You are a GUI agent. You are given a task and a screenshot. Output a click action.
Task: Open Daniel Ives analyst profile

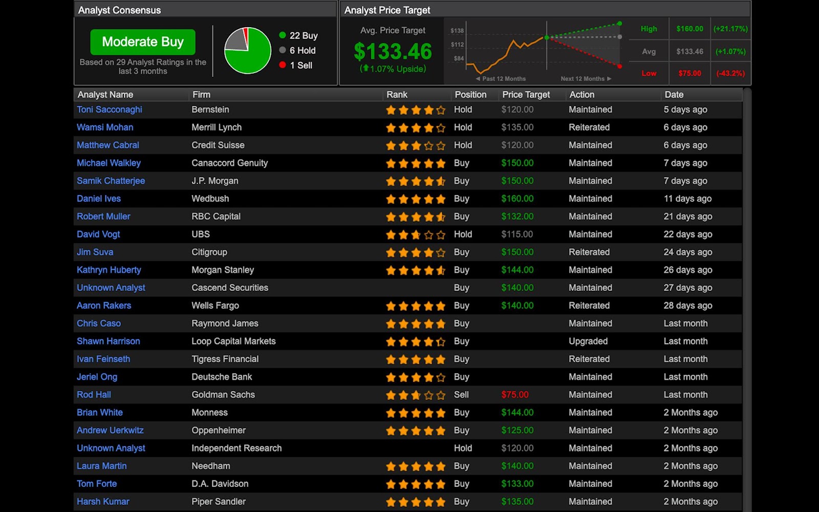(x=99, y=199)
